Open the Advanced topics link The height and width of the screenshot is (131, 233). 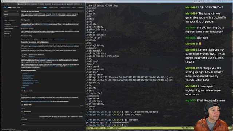point(27,77)
